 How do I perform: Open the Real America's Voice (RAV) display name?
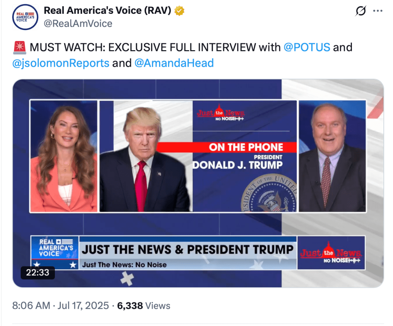coord(107,11)
